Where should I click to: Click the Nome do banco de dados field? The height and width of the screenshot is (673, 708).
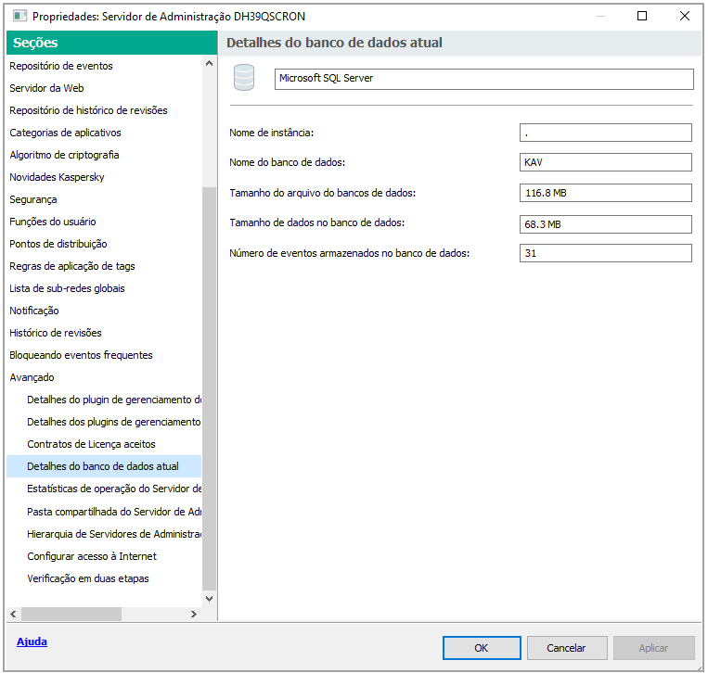click(x=605, y=163)
